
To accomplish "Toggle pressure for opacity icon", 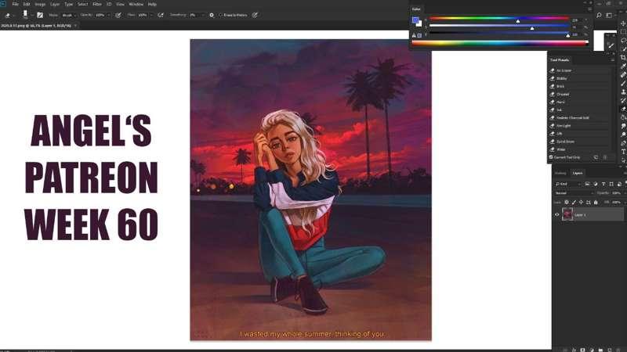I will (118, 15).
